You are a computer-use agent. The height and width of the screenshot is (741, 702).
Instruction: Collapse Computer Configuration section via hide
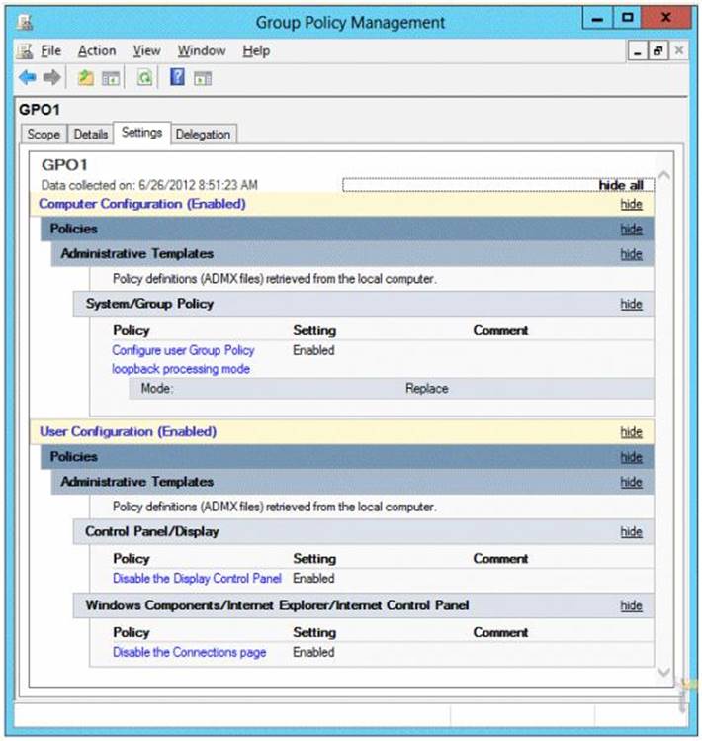631,204
